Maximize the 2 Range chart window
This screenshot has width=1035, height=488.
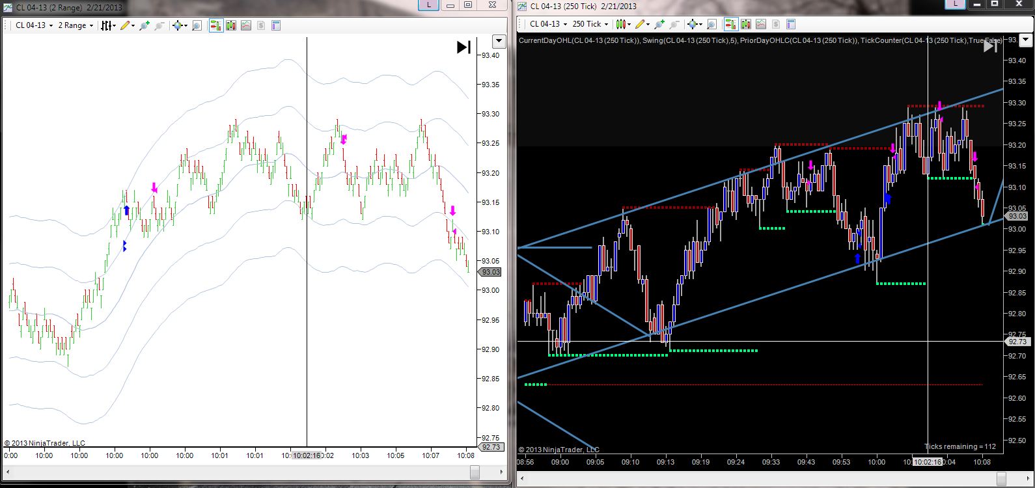[x=468, y=5]
